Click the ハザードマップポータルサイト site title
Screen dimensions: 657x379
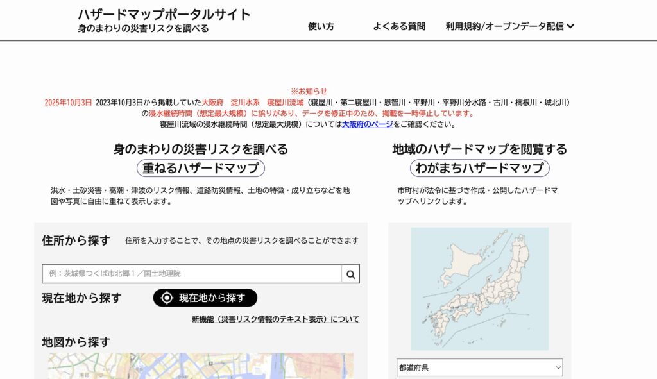(164, 14)
